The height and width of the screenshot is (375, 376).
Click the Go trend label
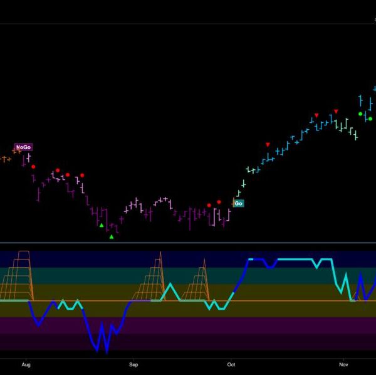[238, 203]
